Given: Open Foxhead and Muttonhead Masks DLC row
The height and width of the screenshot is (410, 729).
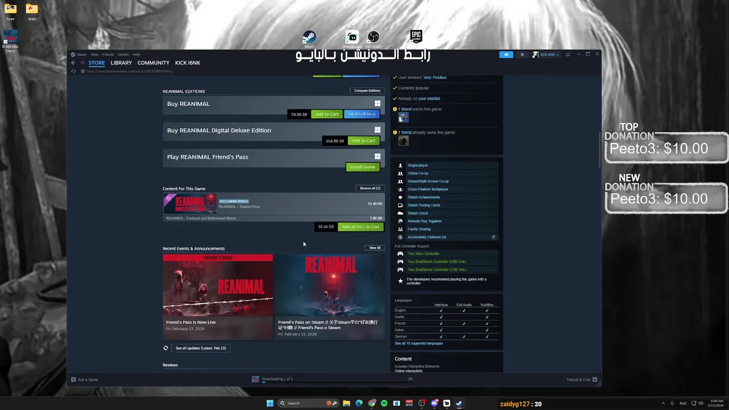Looking at the screenshot, I should coord(274,218).
